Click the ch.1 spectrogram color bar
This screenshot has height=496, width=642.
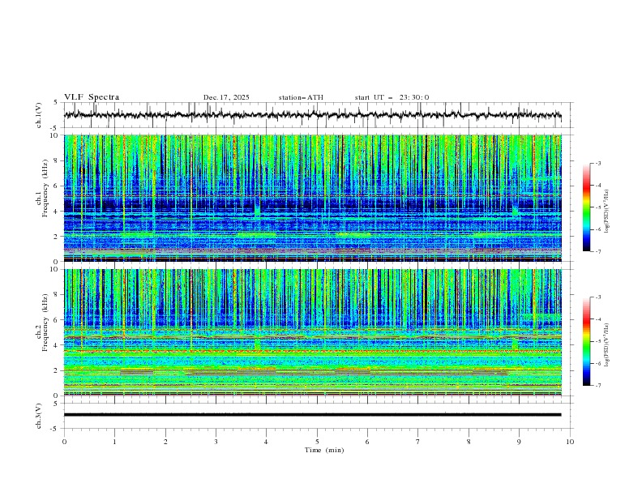pyautogui.click(x=586, y=207)
